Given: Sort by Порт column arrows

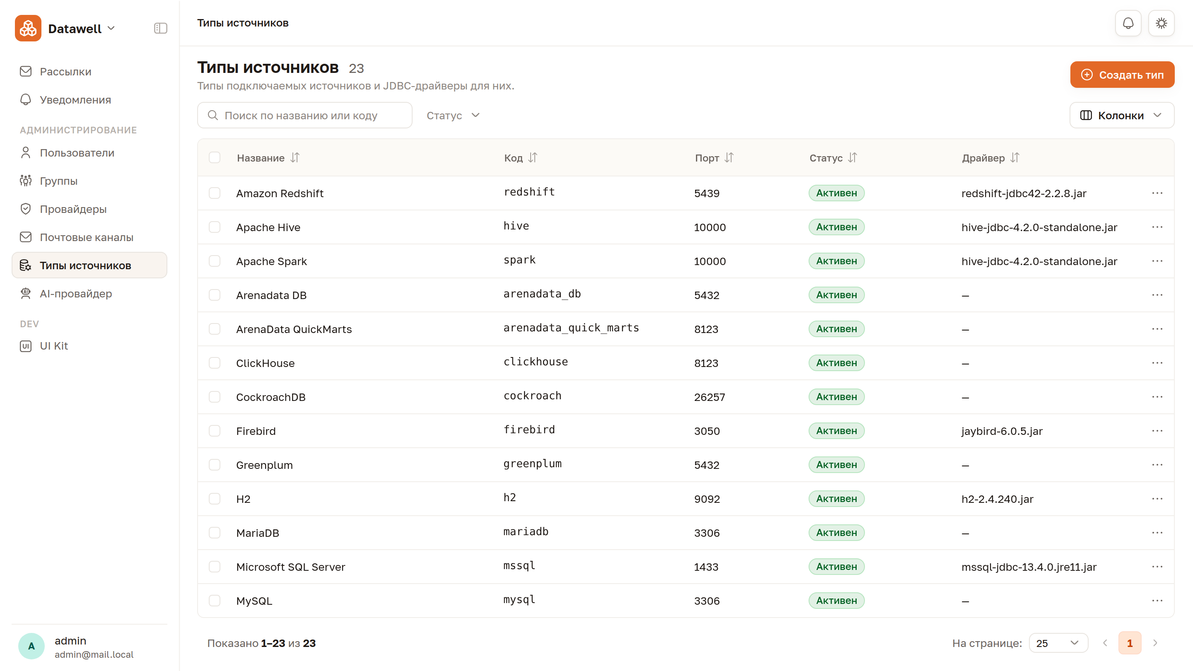Looking at the screenshot, I should click(729, 158).
